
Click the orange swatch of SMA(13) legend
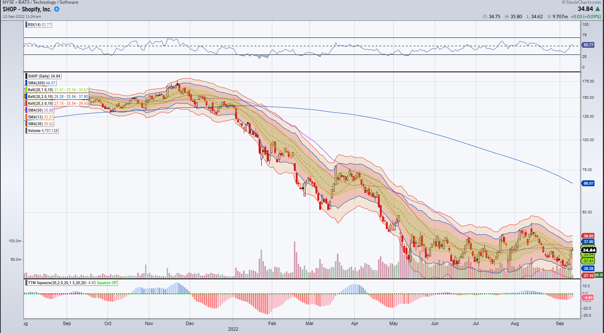[26, 117]
